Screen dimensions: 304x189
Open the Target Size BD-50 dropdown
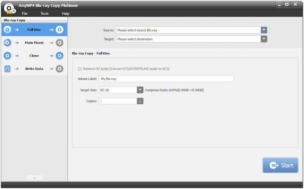140,90
